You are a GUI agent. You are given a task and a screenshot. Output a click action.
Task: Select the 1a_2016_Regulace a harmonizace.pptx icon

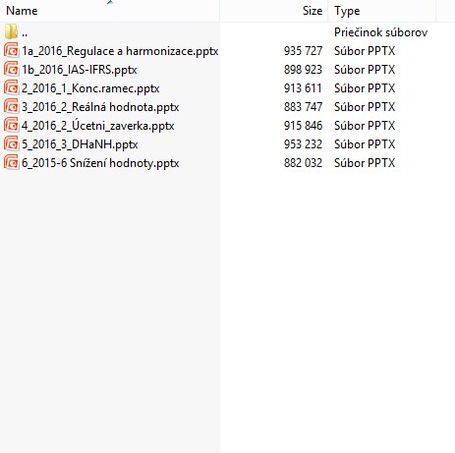[11, 51]
